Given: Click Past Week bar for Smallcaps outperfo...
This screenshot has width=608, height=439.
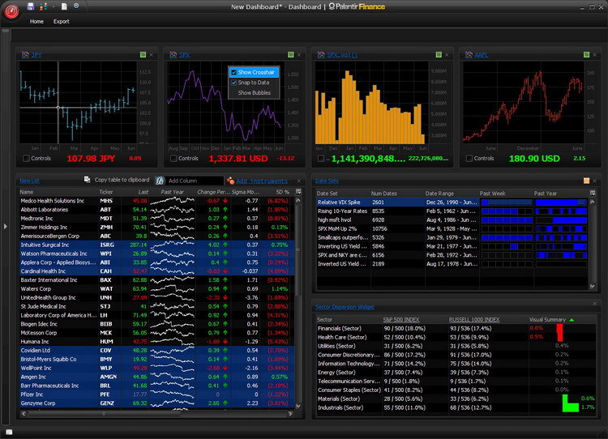Looking at the screenshot, I should coord(507,237).
